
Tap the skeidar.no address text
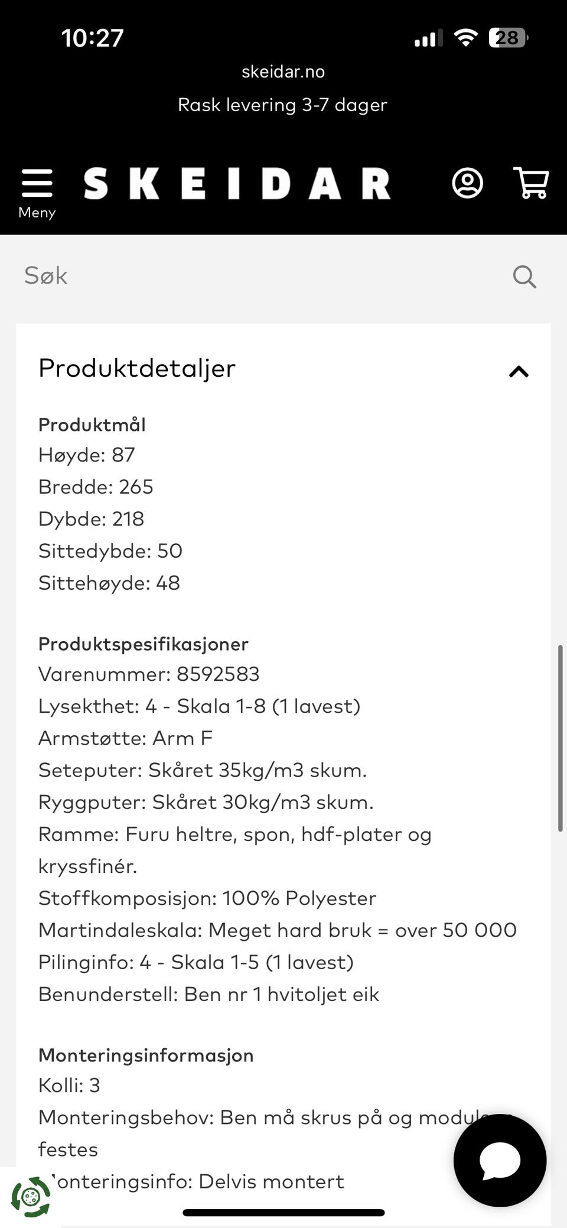tap(283, 72)
